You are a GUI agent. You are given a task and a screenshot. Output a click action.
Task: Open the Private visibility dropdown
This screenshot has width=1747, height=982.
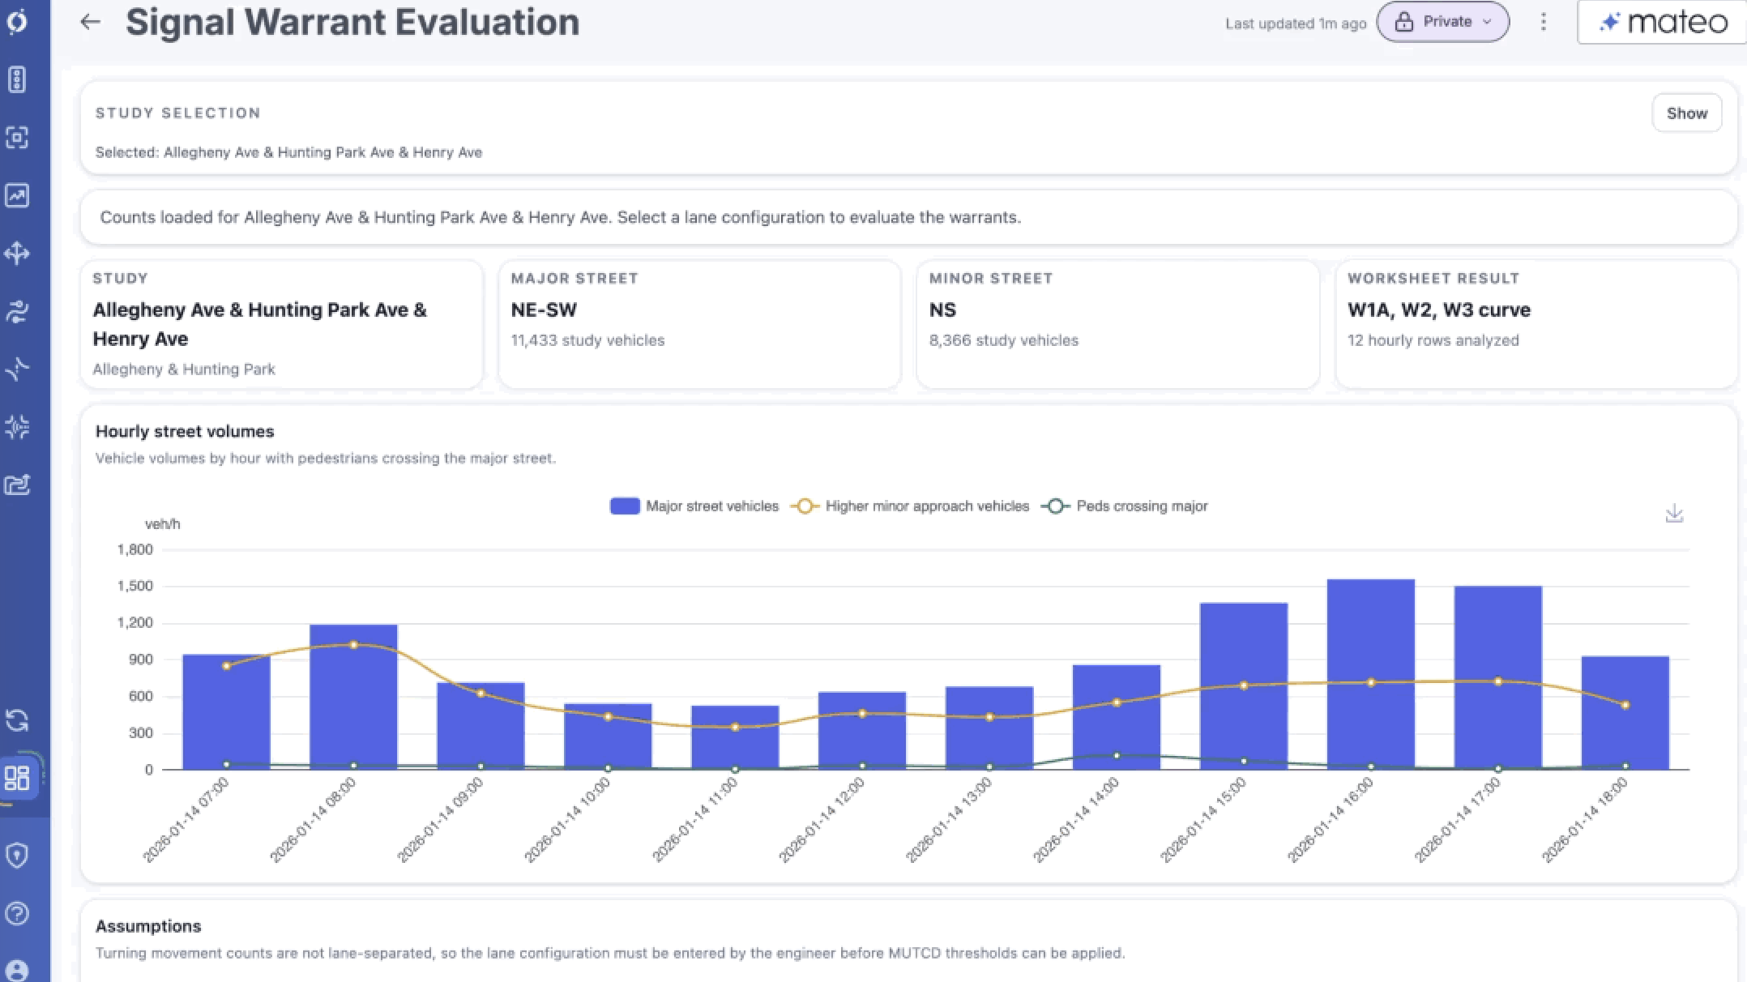pos(1443,22)
